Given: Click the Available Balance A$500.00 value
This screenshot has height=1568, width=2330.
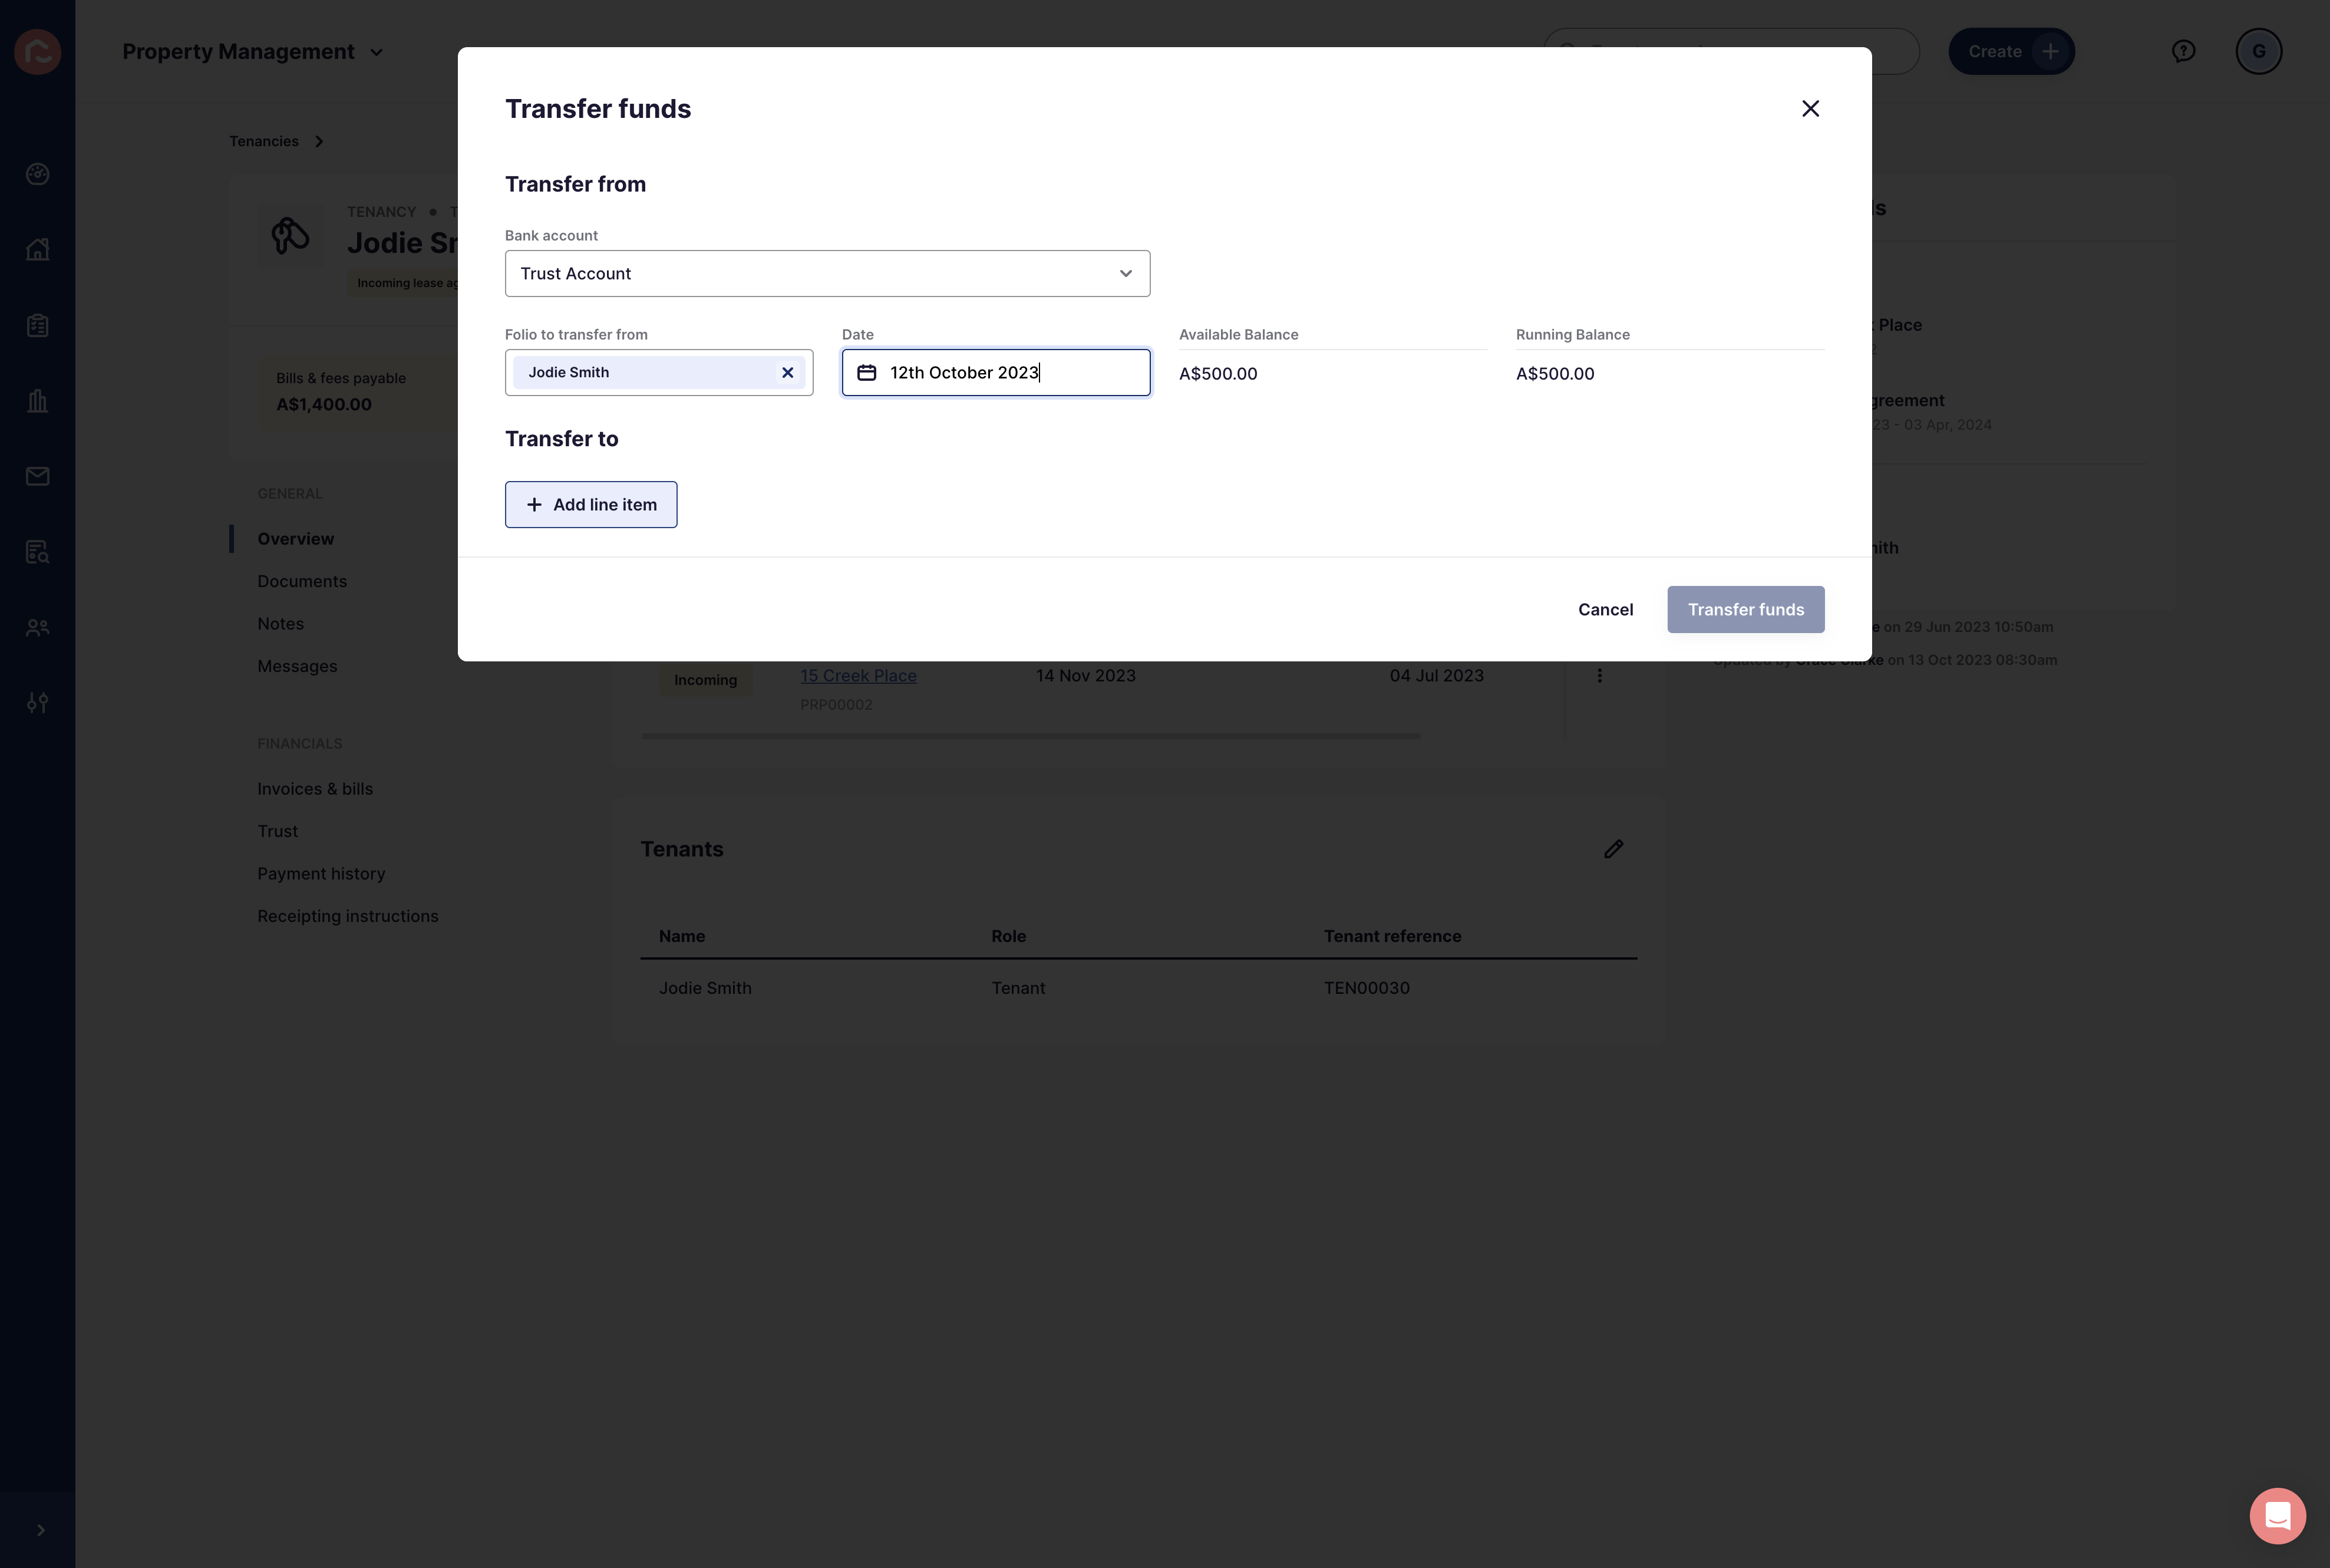Looking at the screenshot, I should 1217,374.
